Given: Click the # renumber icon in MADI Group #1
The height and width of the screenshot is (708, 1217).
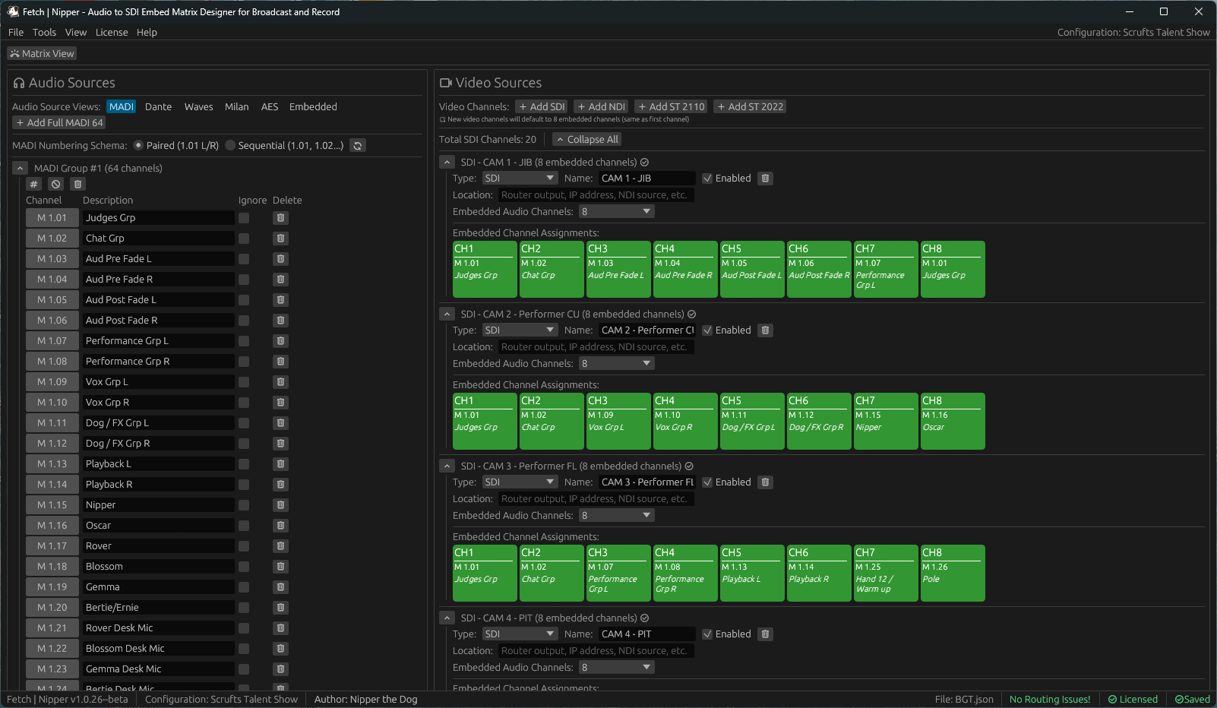Looking at the screenshot, I should pyautogui.click(x=33, y=184).
